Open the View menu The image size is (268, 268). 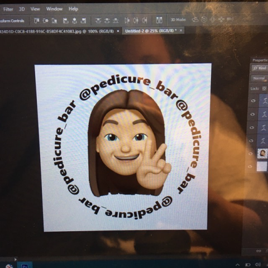click(x=35, y=9)
